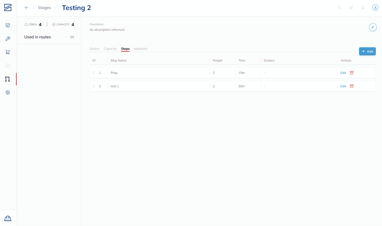Click the People column header

(x=218, y=60)
